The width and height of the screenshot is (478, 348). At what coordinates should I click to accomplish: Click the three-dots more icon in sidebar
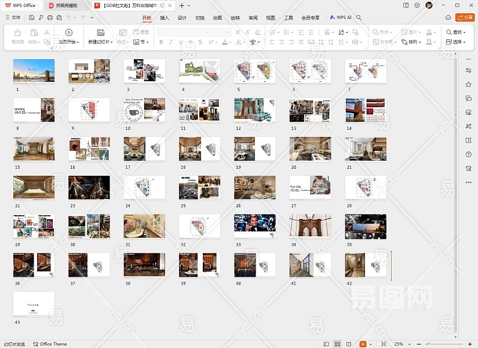click(468, 182)
